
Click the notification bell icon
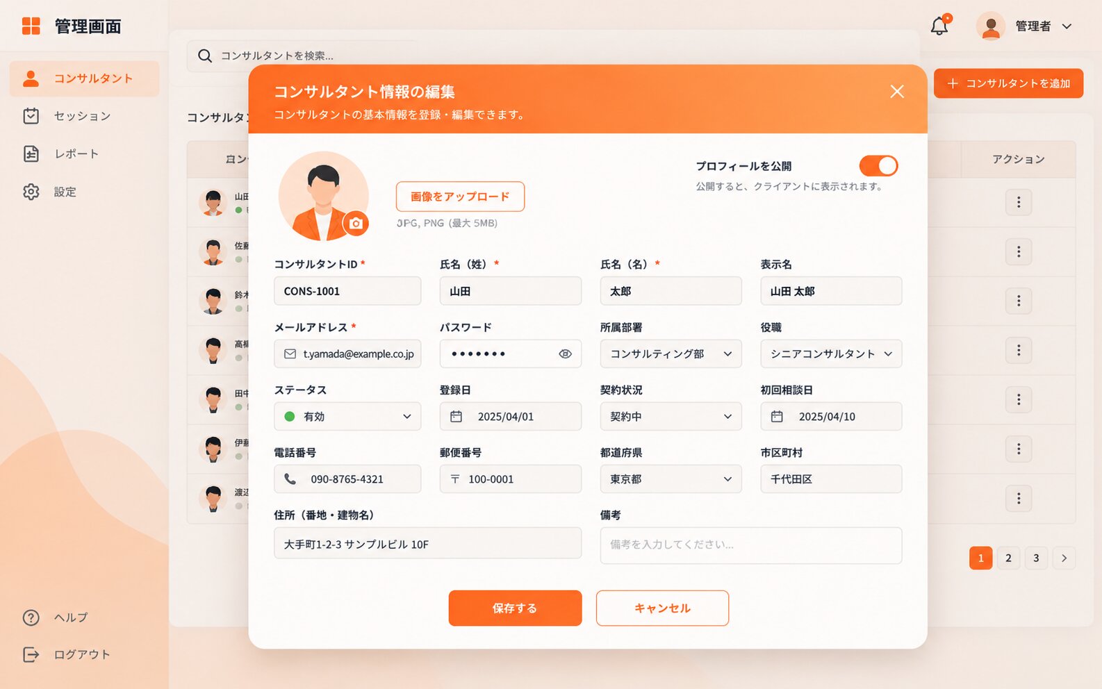[x=939, y=26]
